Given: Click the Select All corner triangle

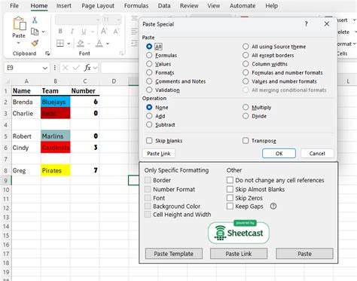Looking at the screenshot, I should pos(8,81).
